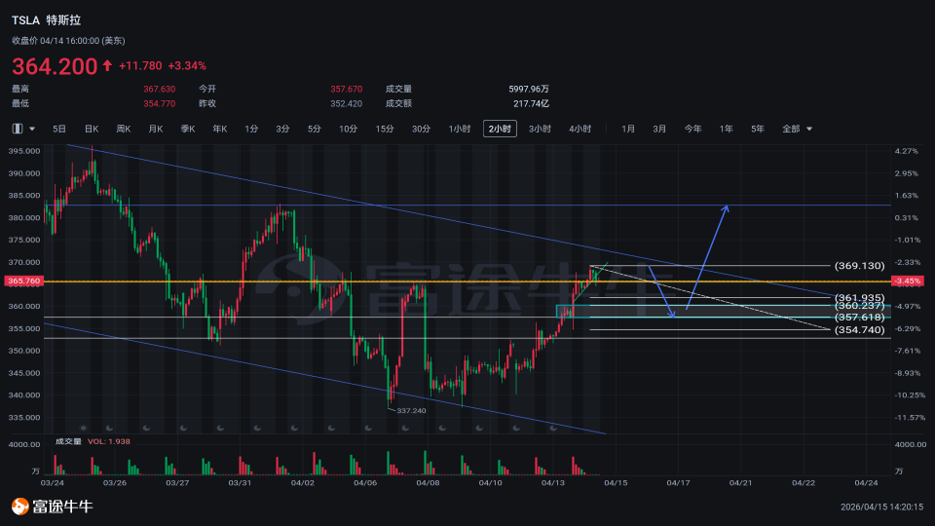Screen dimensions: 935x526
Task: Click the 365.760 price tag on left axis
Action: point(22,281)
